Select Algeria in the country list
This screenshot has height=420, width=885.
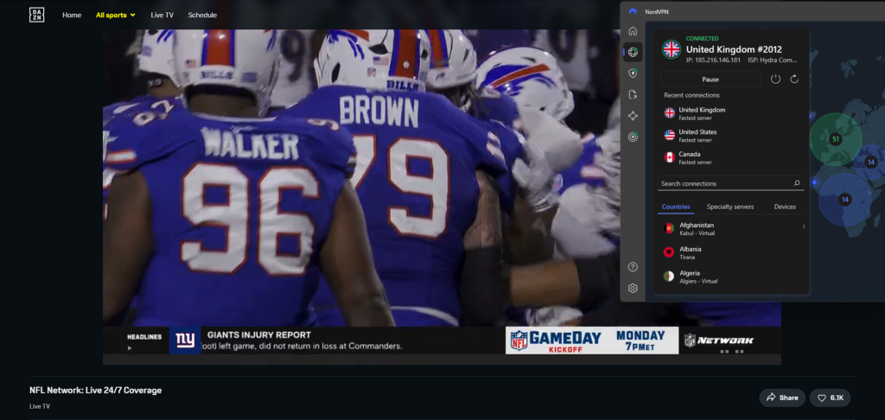coord(731,277)
